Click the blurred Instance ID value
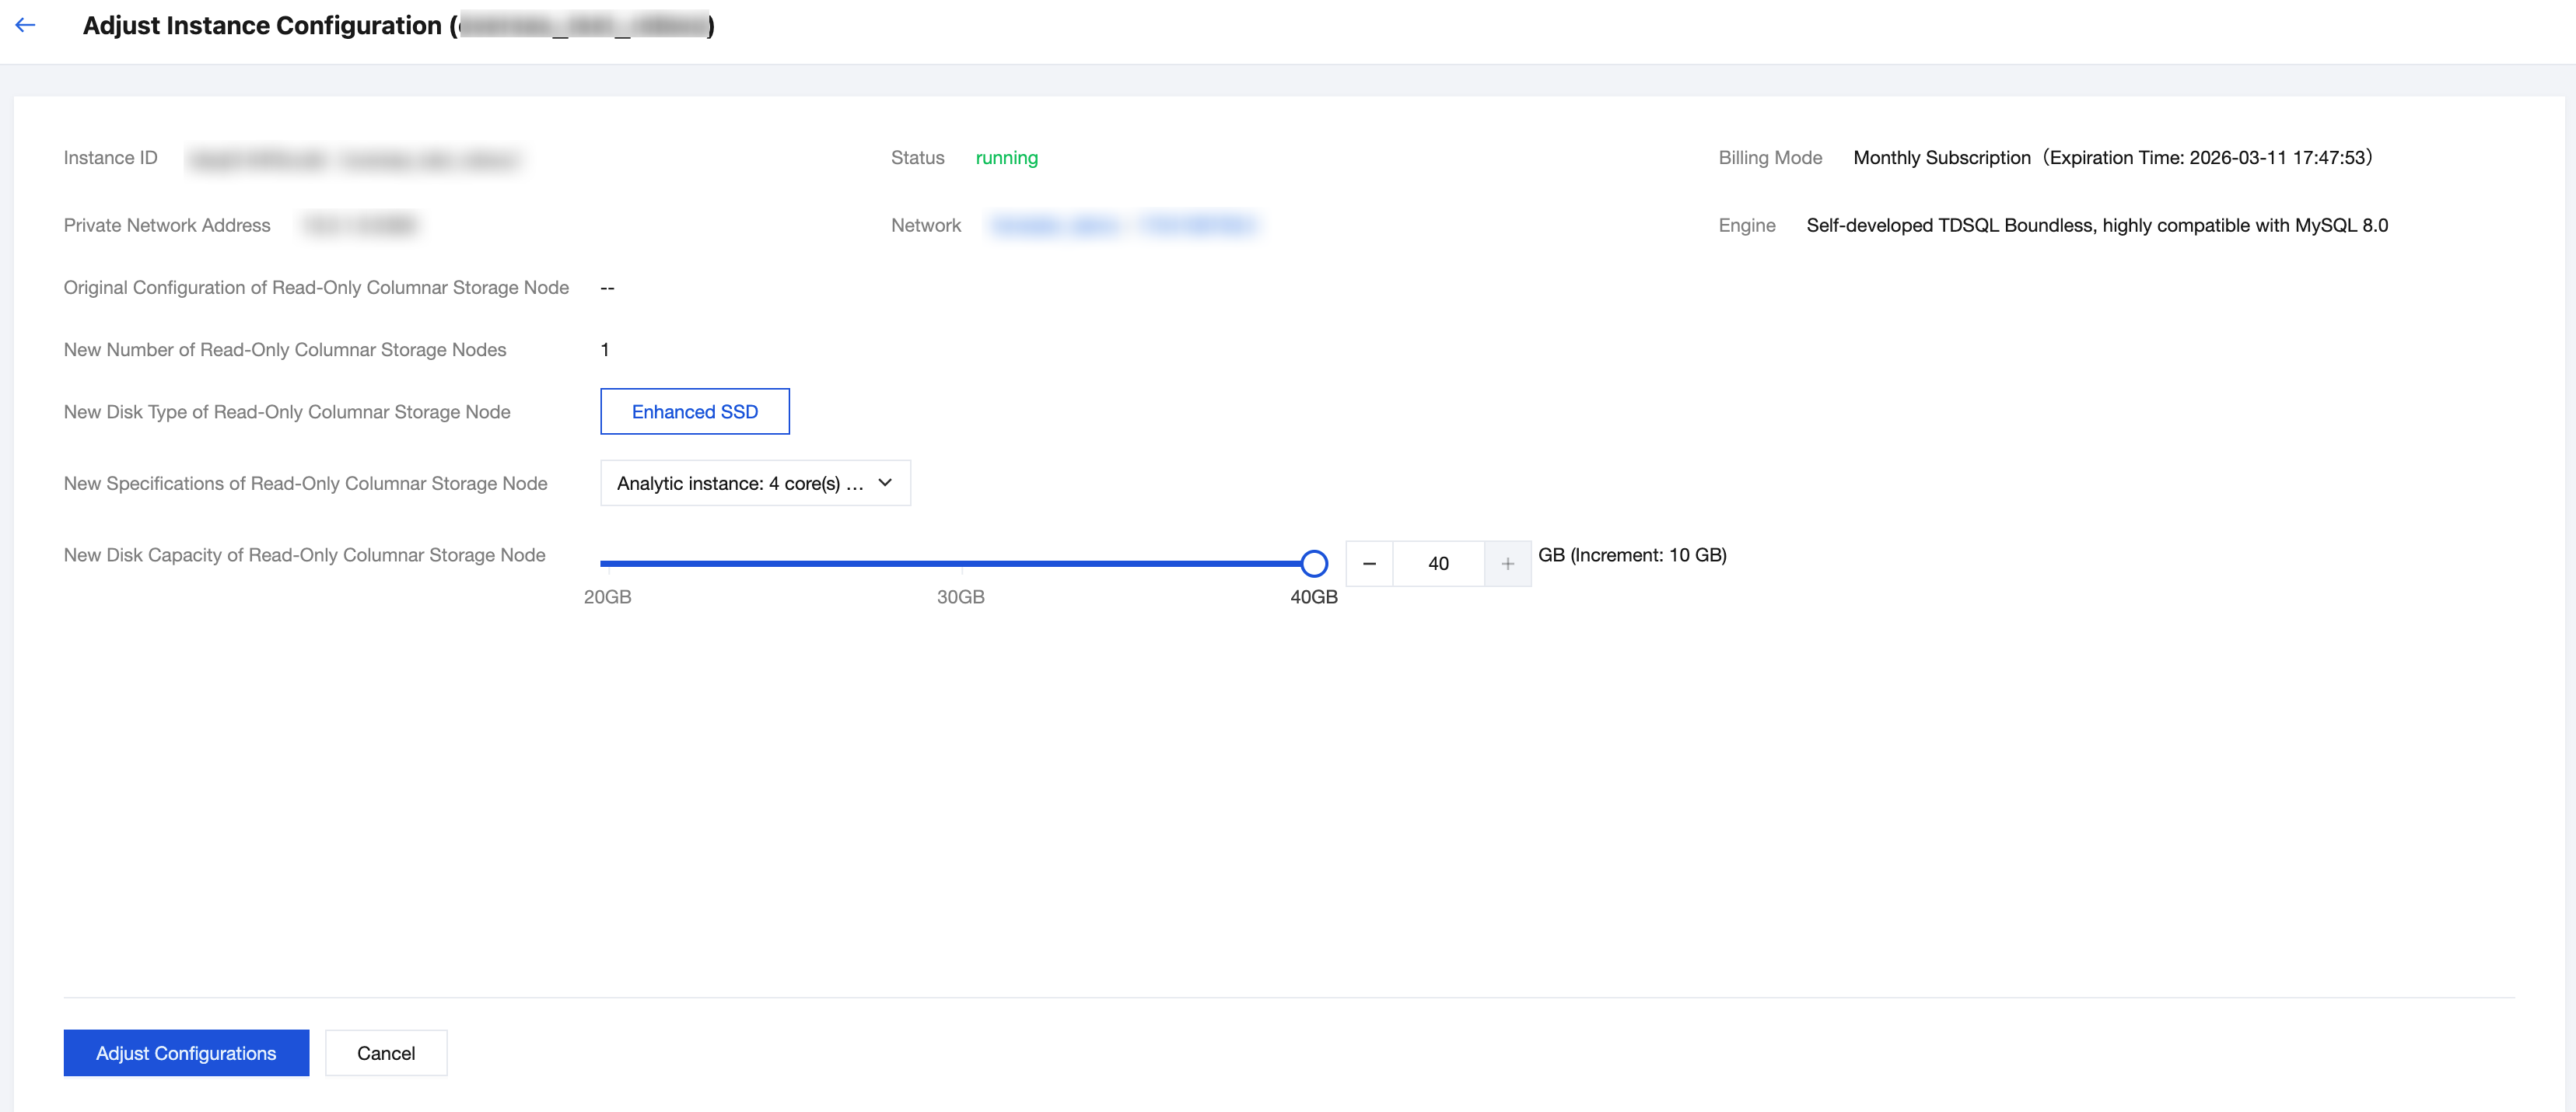The image size is (2576, 1112). coord(355,159)
